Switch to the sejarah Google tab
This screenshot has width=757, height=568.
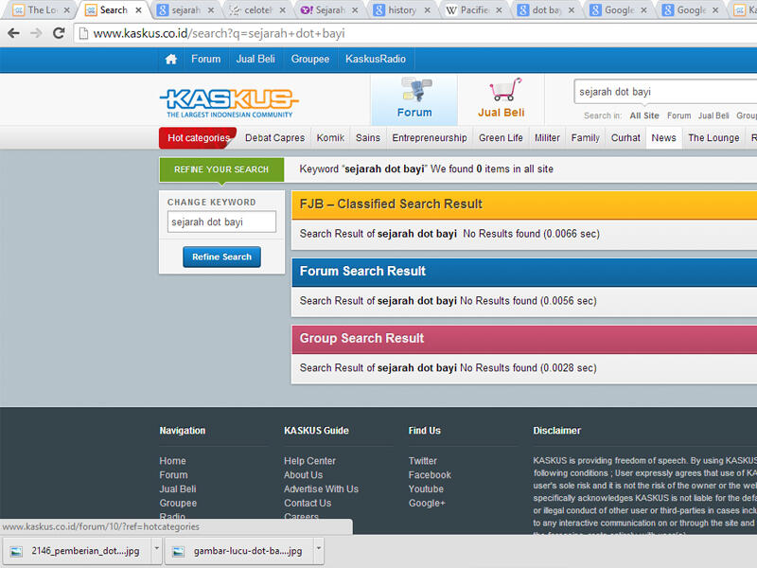(x=185, y=10)
